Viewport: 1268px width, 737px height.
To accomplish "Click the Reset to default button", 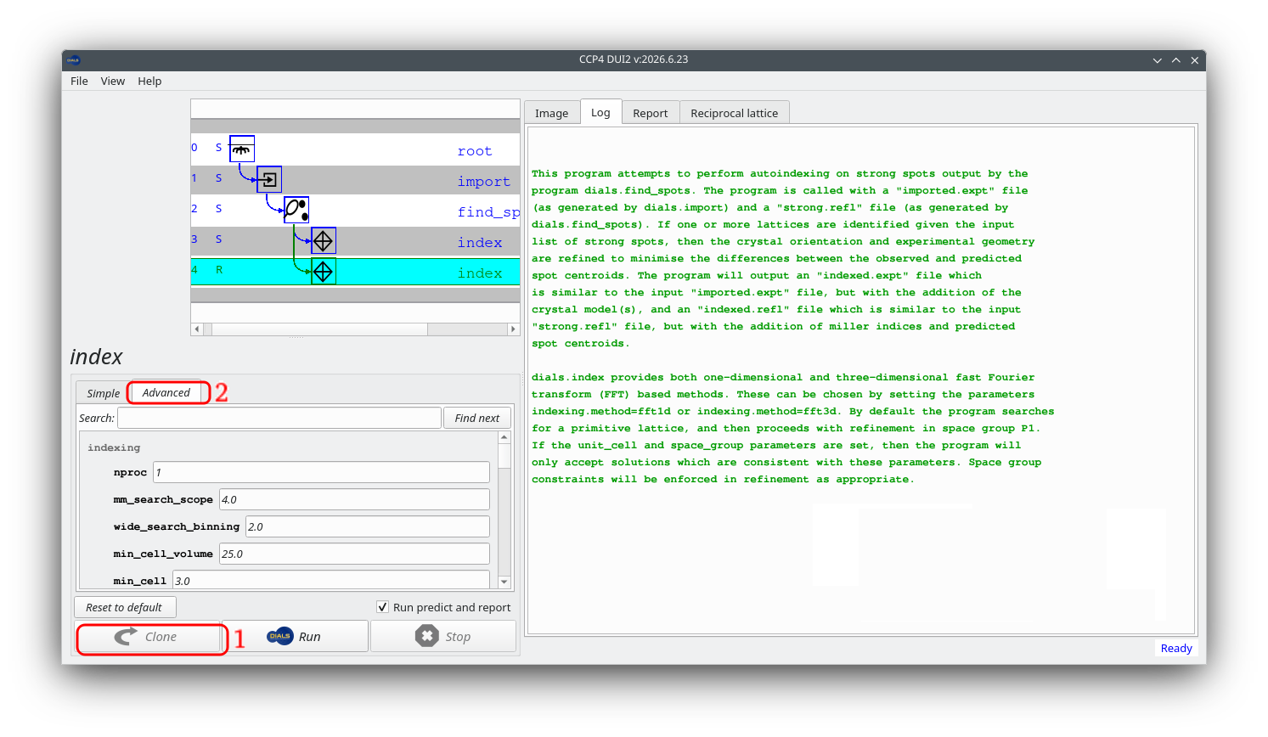I will click(x=124, y=607).
